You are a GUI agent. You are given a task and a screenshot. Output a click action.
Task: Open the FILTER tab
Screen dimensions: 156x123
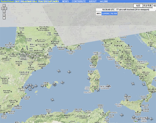(114, 14)
